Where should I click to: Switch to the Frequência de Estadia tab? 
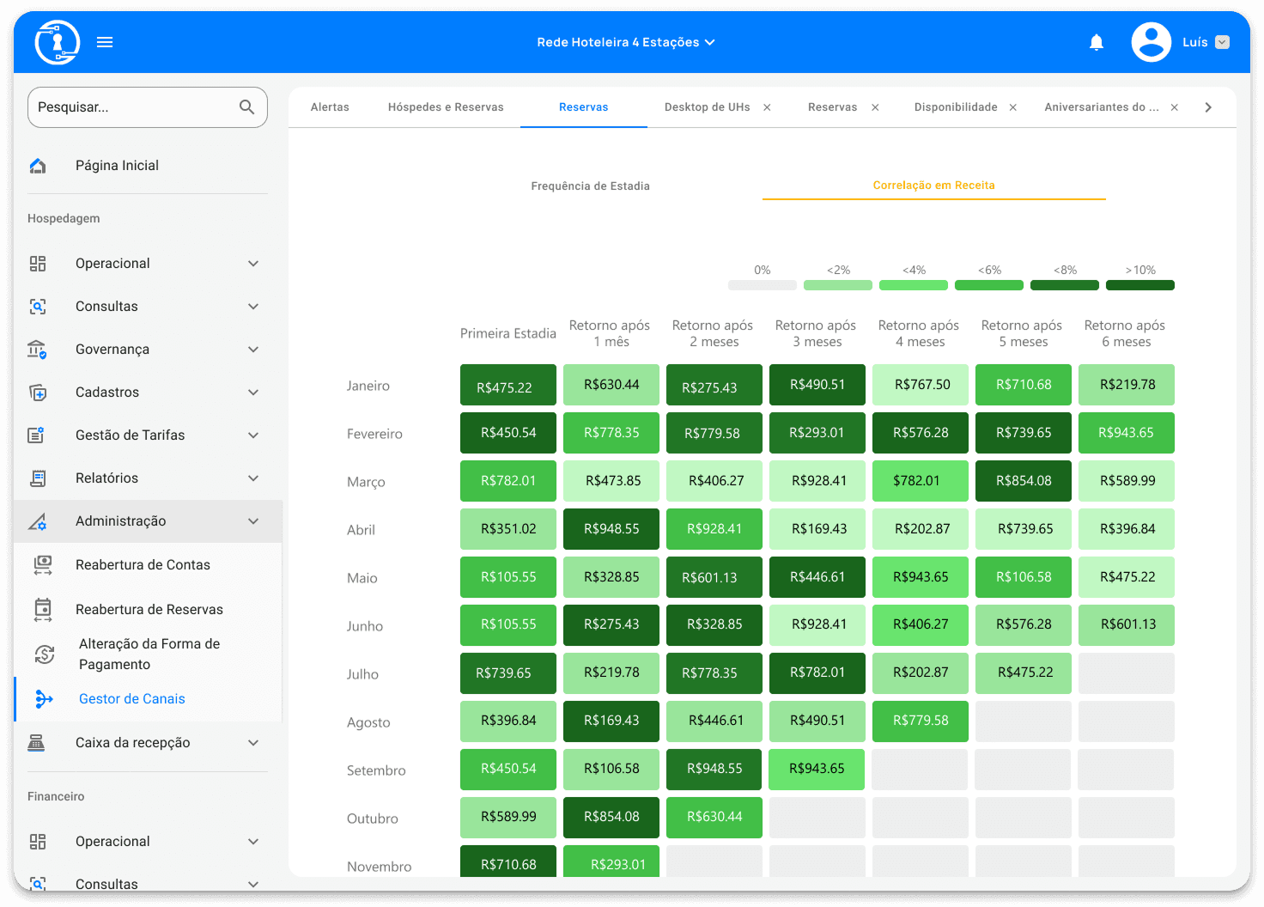tap(590, 186)
